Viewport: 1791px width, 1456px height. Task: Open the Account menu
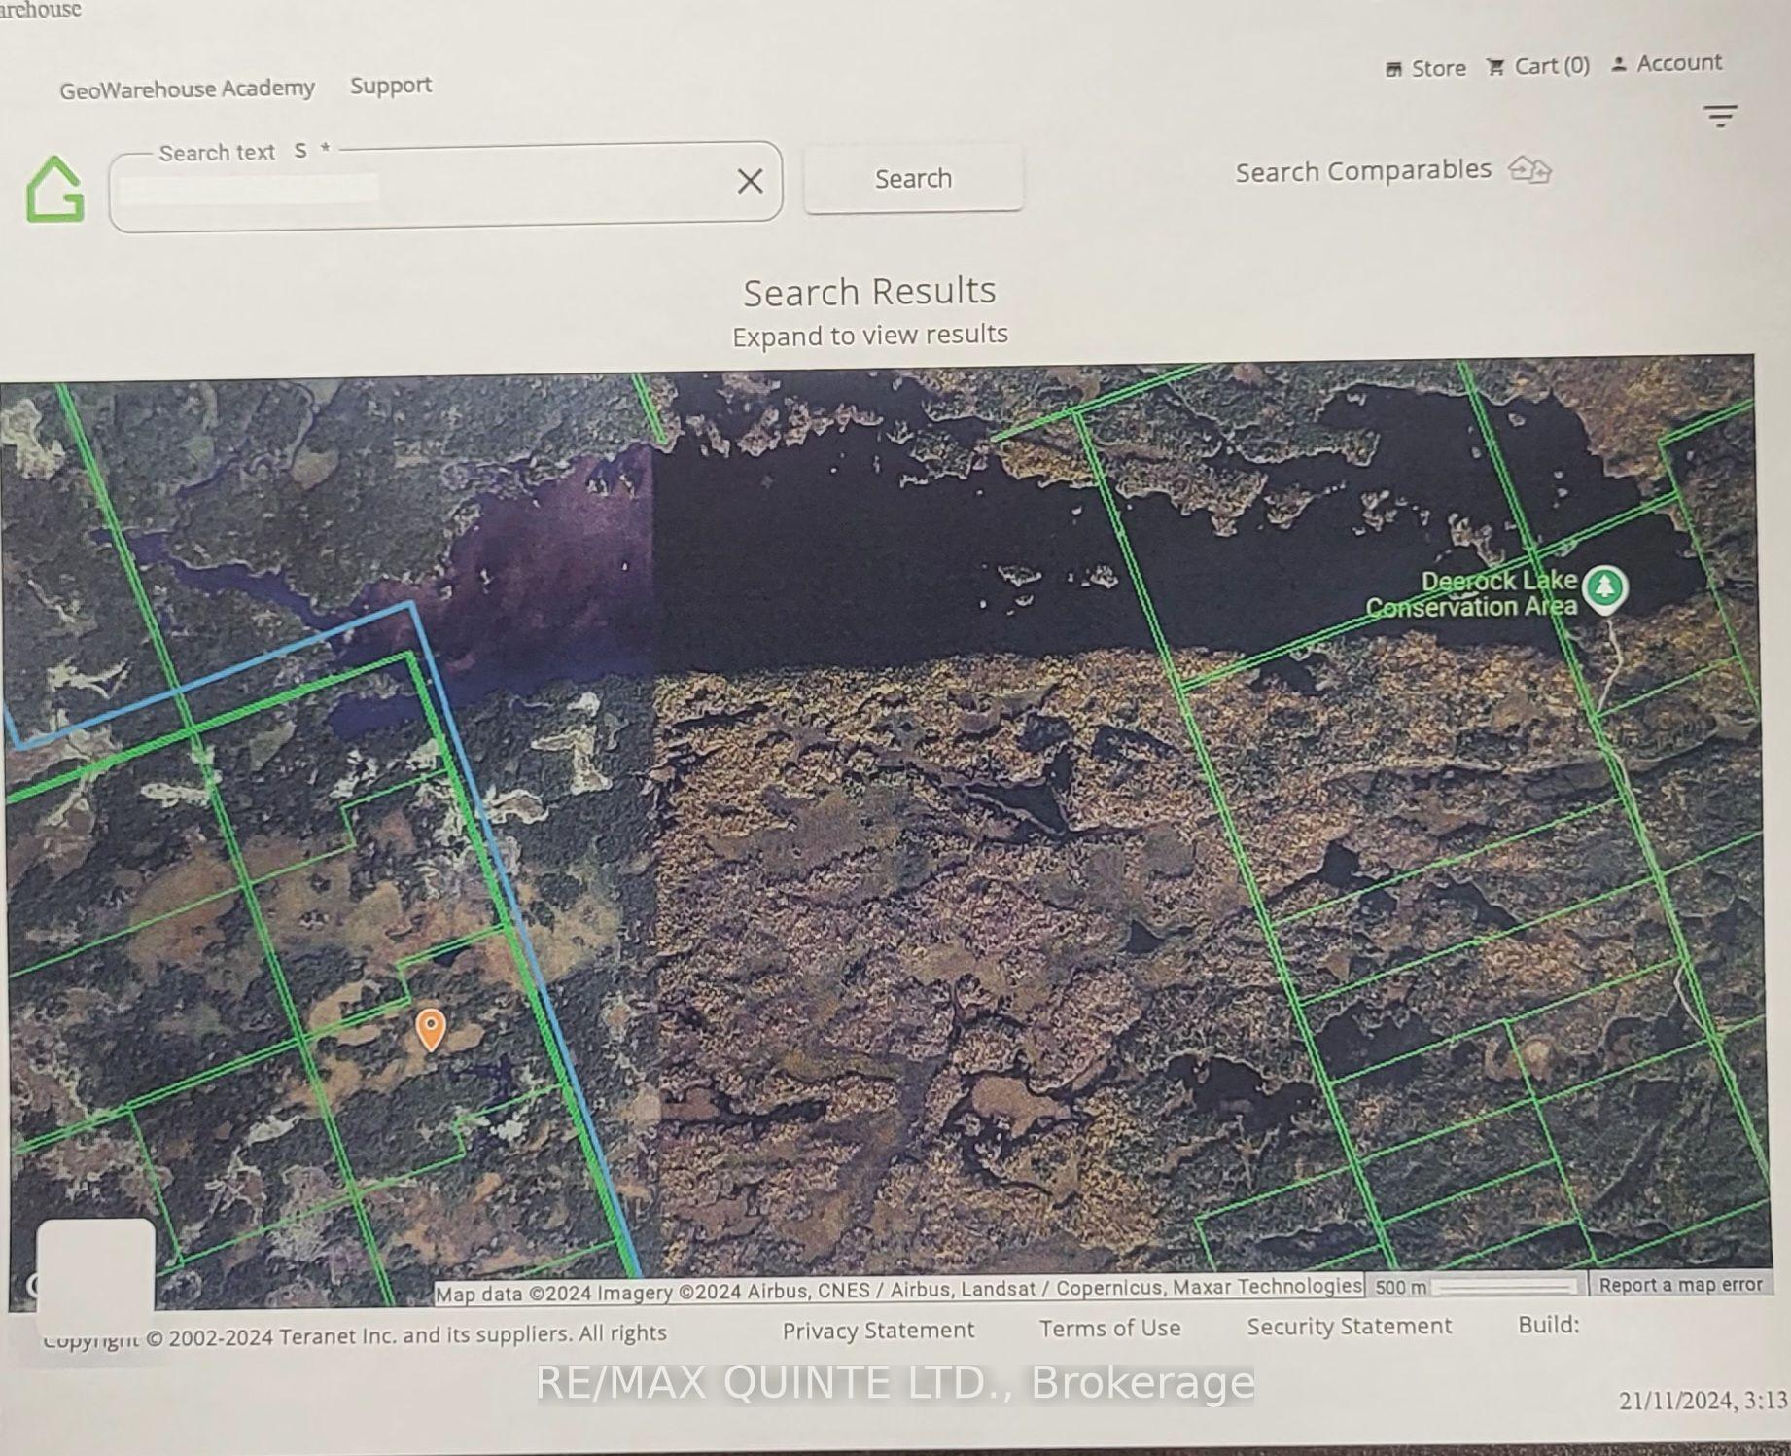coord(1667,63)
